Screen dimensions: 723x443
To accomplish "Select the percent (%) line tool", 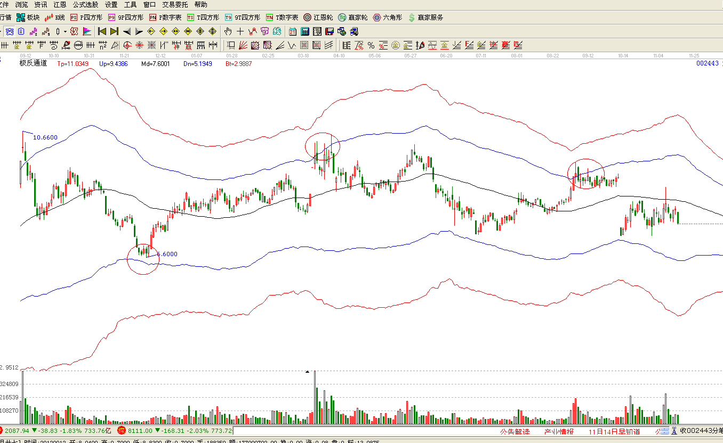I will point(371,45).
